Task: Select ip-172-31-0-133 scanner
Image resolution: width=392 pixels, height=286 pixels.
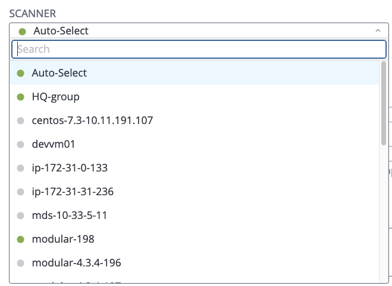Action: coord(70,168)
